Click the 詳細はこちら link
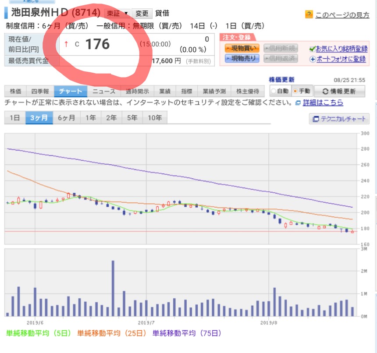 pos(323,102)
